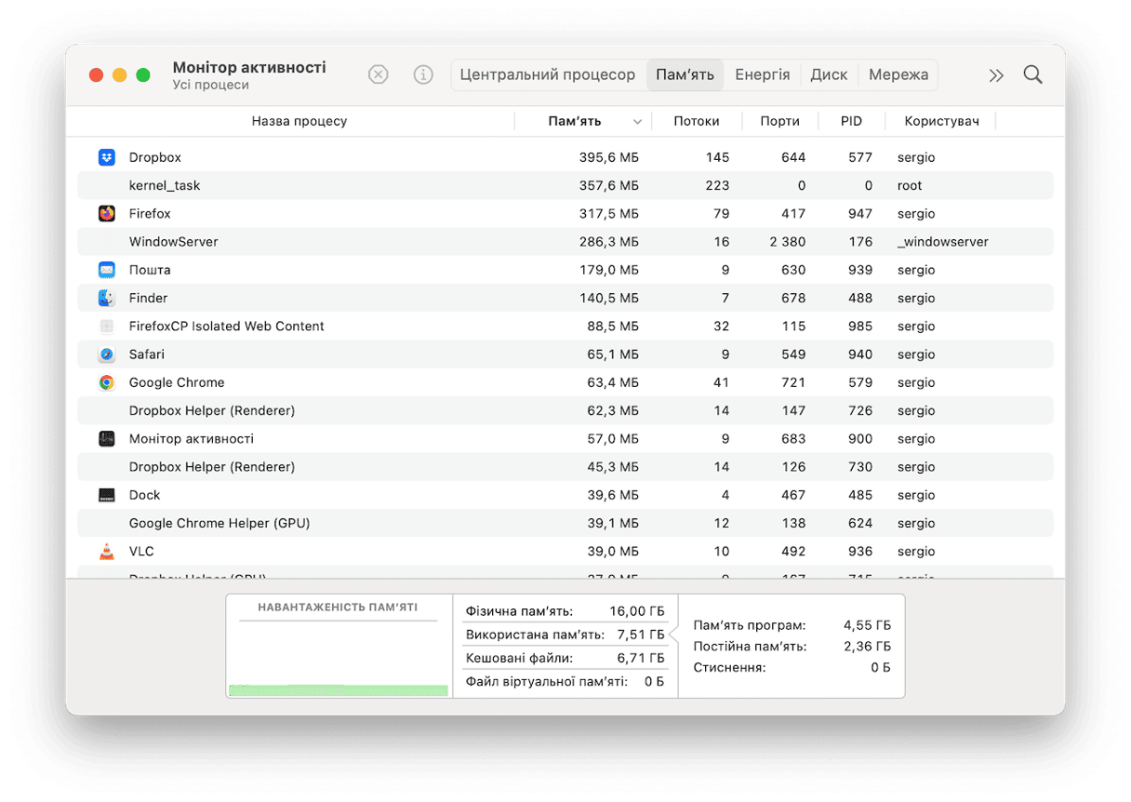The height and width of the screenshot is (802, 1131).
Task: Click the Кешовані файли 6,71 ГБ value
Action: point(641,658)
